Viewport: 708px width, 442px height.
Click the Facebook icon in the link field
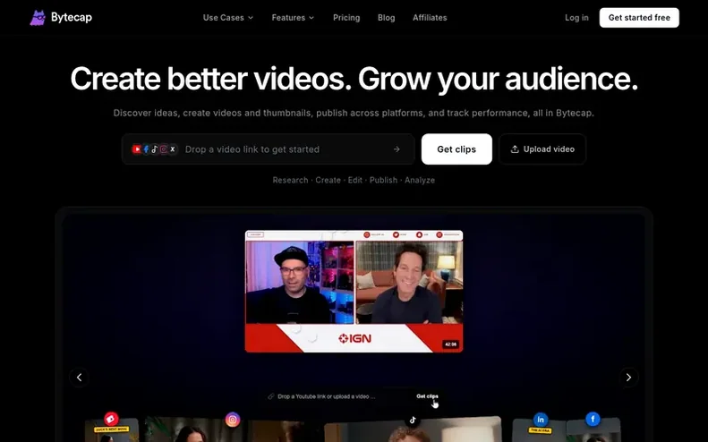click(146, 149)
